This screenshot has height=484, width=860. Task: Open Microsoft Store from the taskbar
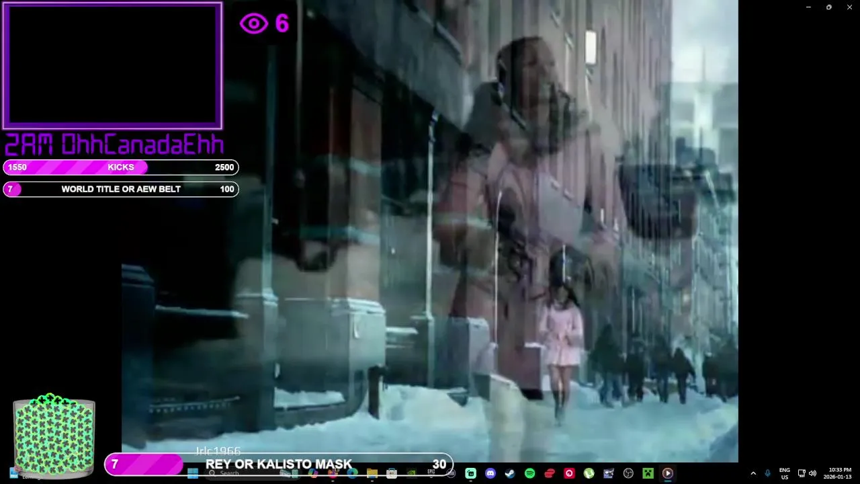point(392,473)
